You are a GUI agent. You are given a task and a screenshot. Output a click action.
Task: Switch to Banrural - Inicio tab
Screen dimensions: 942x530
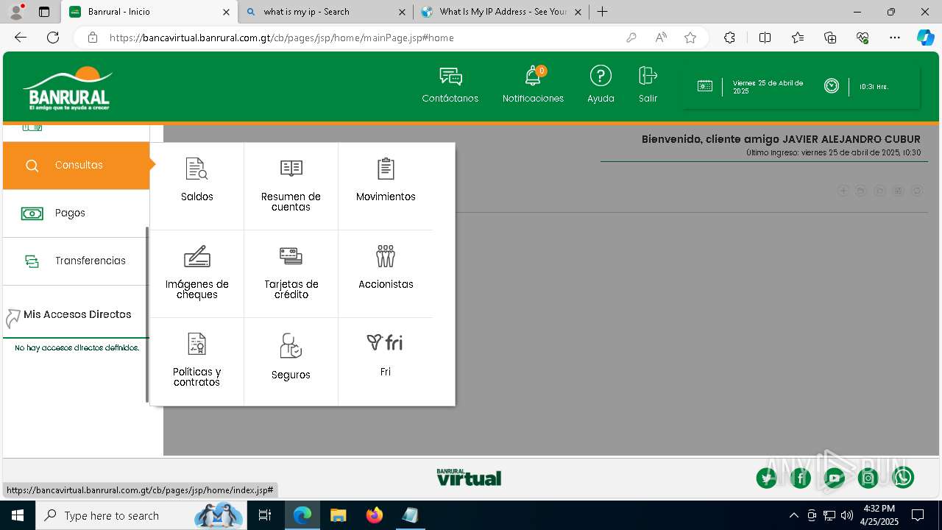point(149,12)
